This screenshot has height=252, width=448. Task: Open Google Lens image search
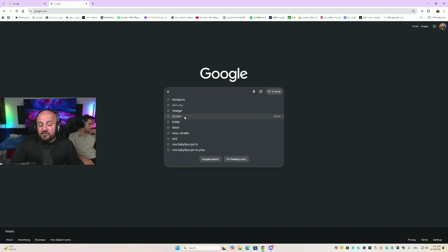pos(261,92)
